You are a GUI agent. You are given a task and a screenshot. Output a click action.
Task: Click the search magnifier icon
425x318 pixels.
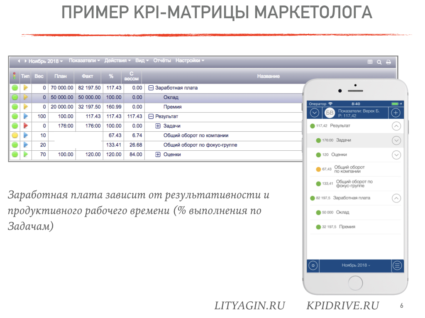379,62
